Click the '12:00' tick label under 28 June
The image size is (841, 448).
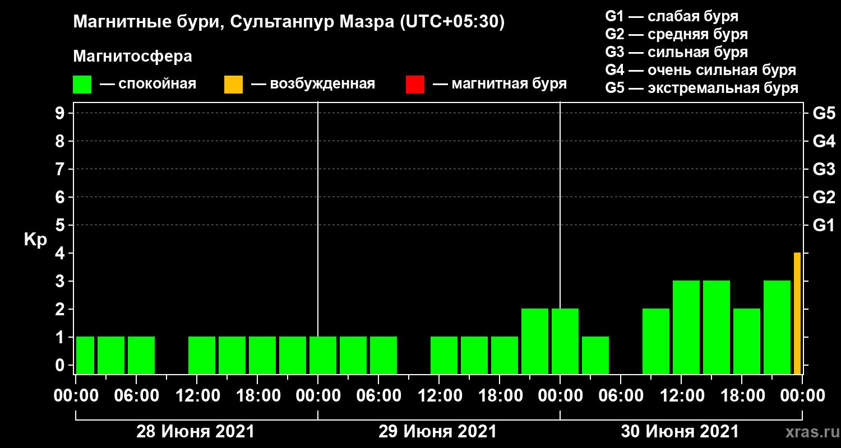click(197, 395)
